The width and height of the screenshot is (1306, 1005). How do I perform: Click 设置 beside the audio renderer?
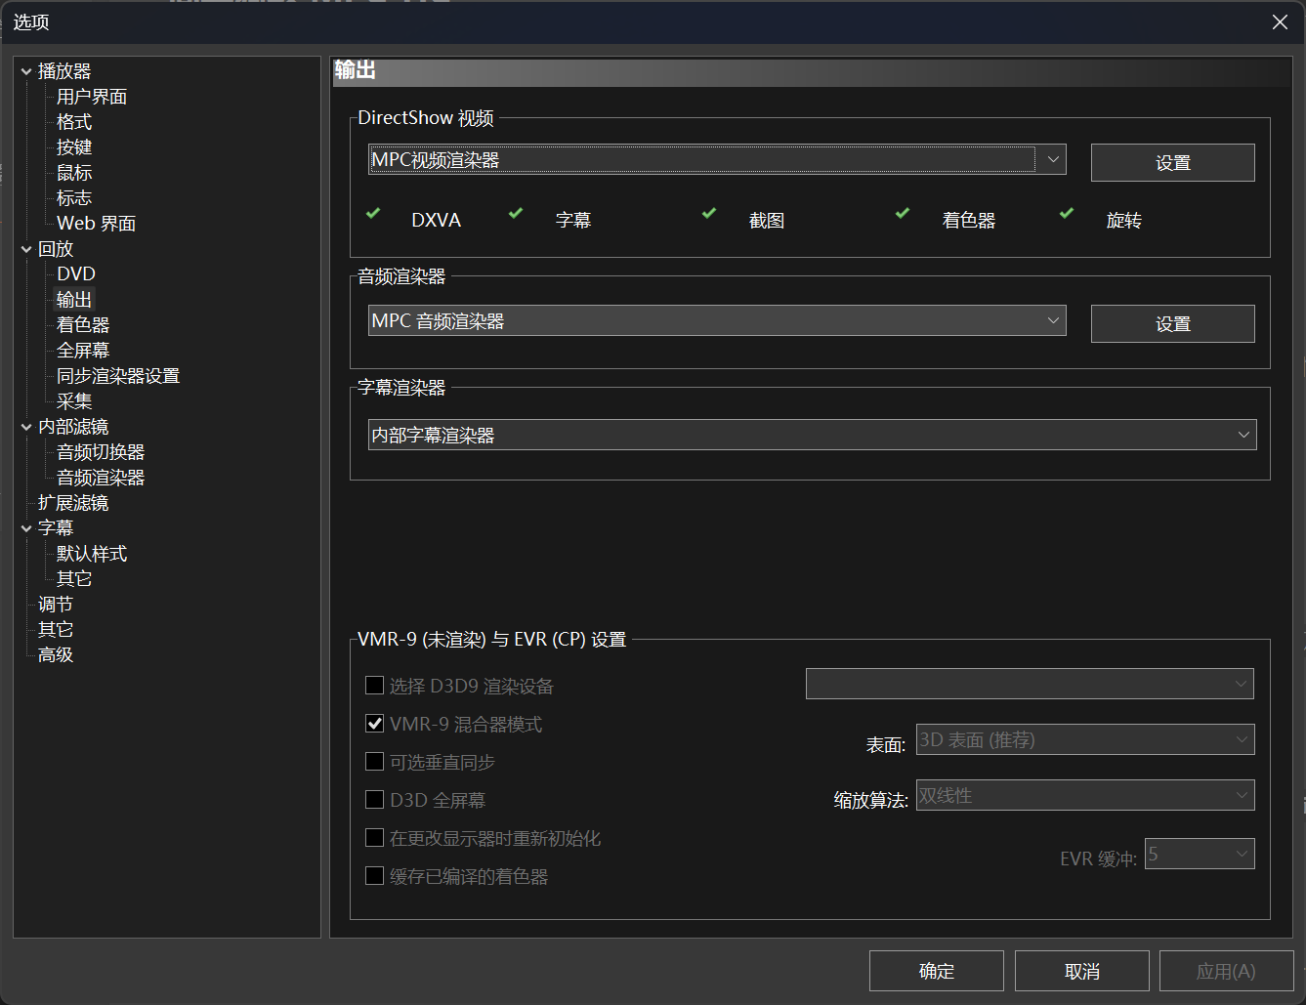tap(1172, 323)
